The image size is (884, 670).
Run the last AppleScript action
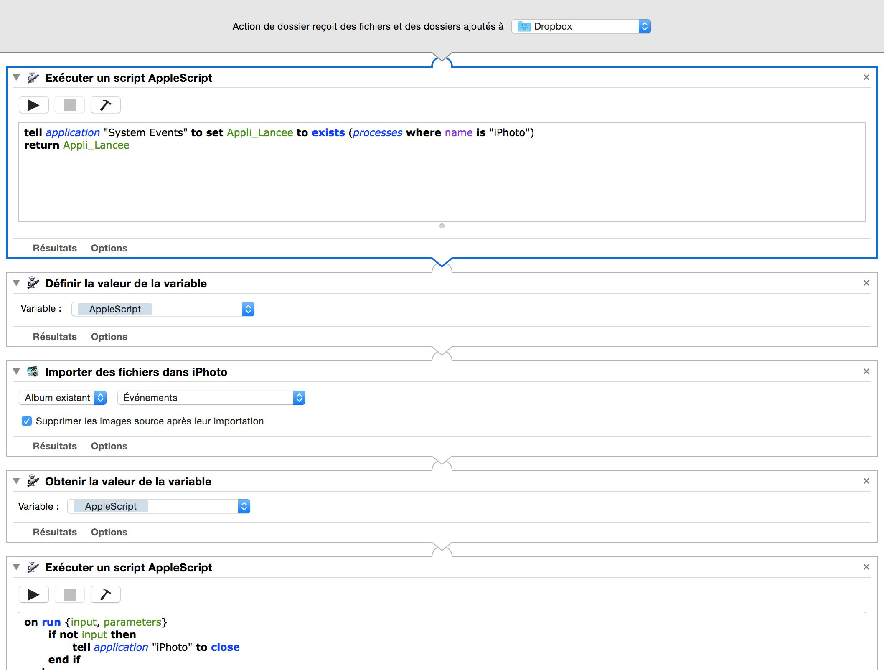tap(34, 594)
